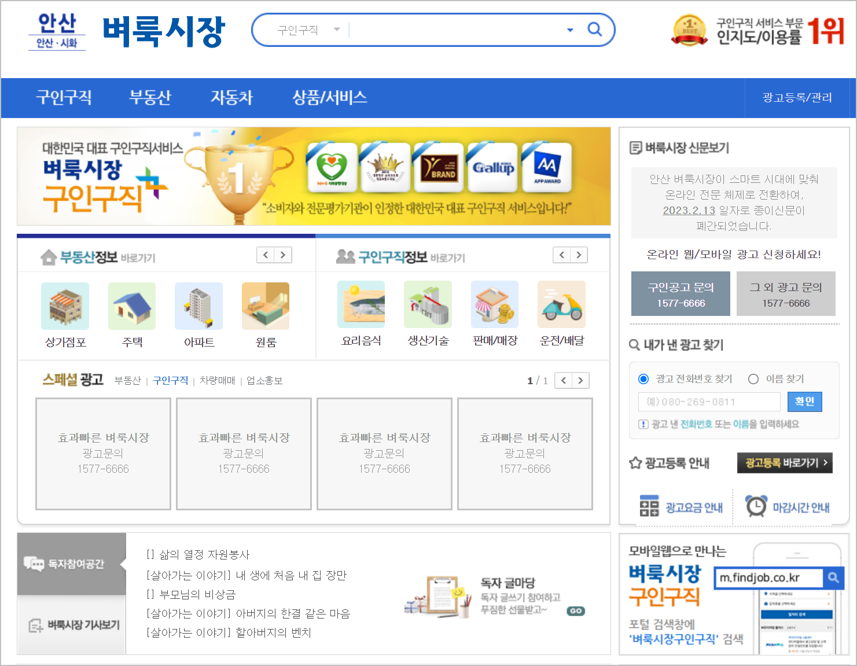Click the 독자참여공간 speech bubble icon
The image size is (857, 666).
point(34,564)
